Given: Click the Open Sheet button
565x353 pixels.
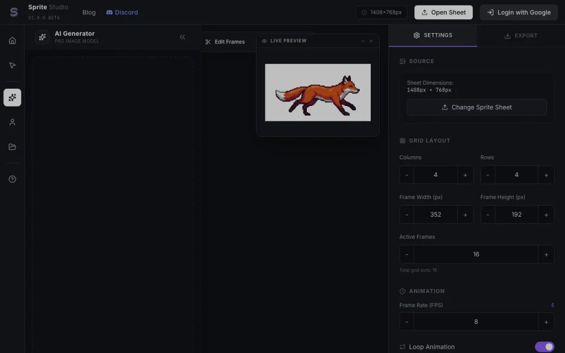Looking at the screenshot, I should 443,12.
